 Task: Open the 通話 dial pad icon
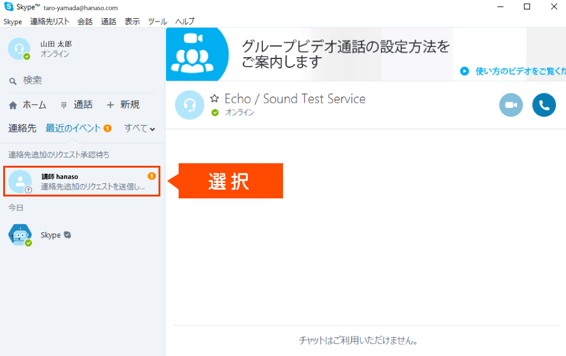(x=64, y=105)
